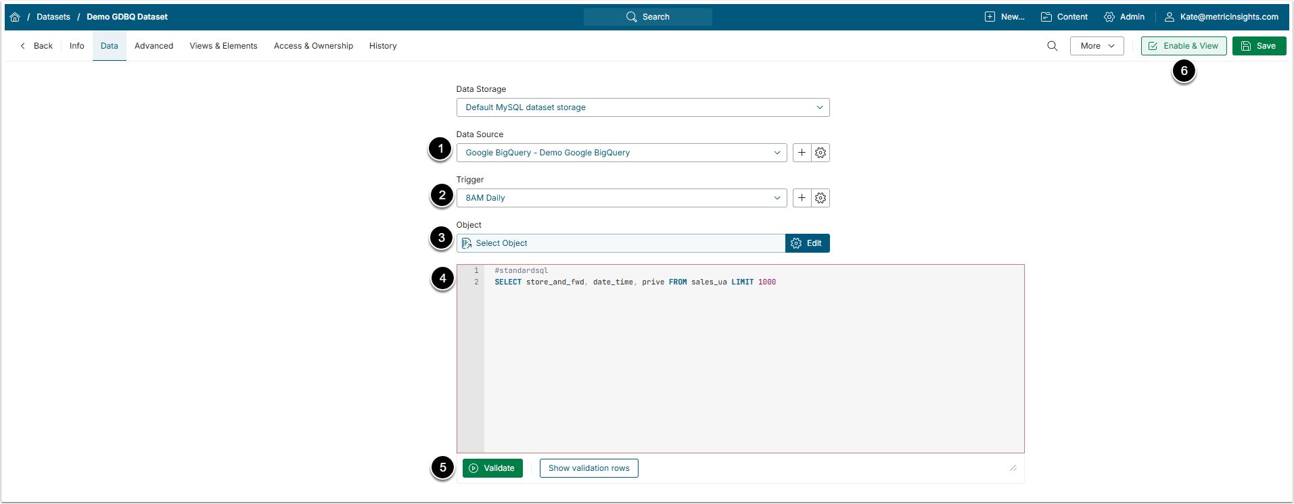Switch to the Info tab

(x=77, y=46)
